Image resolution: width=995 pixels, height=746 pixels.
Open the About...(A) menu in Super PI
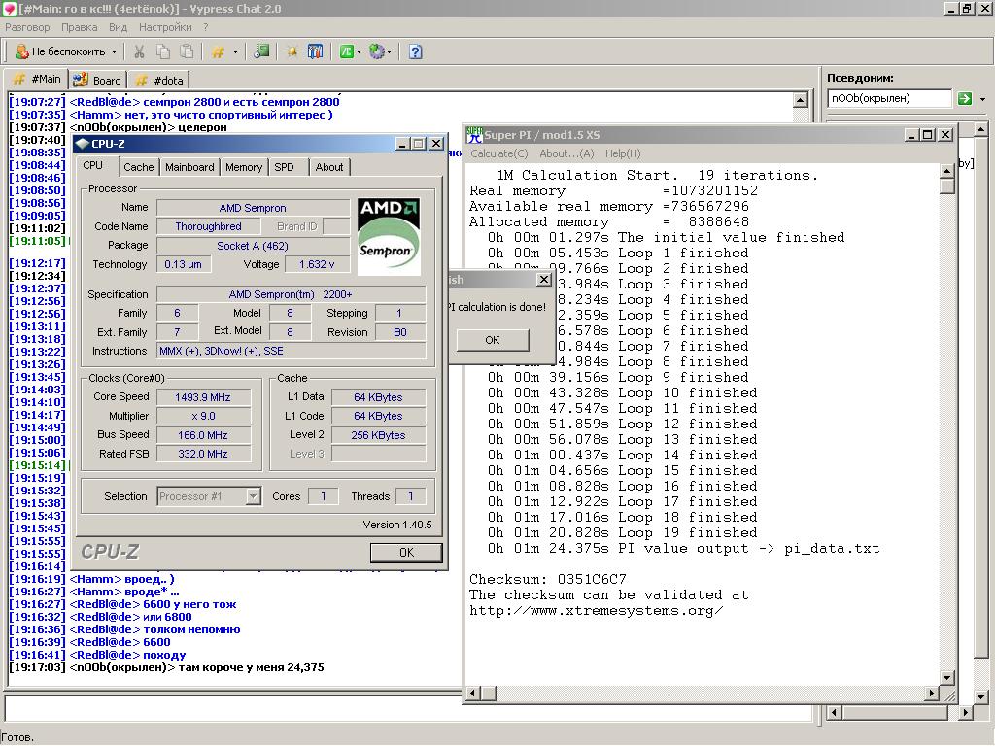click(x=566, y=153)
